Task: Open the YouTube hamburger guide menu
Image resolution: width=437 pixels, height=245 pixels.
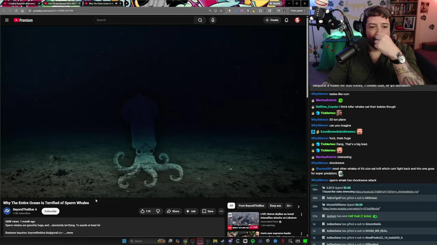Action: 6,20
